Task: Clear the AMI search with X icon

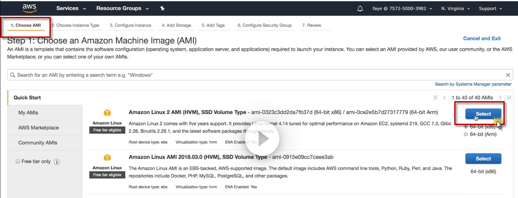Action: (508, 75)
